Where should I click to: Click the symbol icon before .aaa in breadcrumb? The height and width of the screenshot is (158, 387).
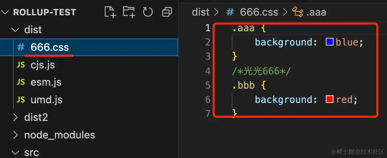click(x=298, y=12)
